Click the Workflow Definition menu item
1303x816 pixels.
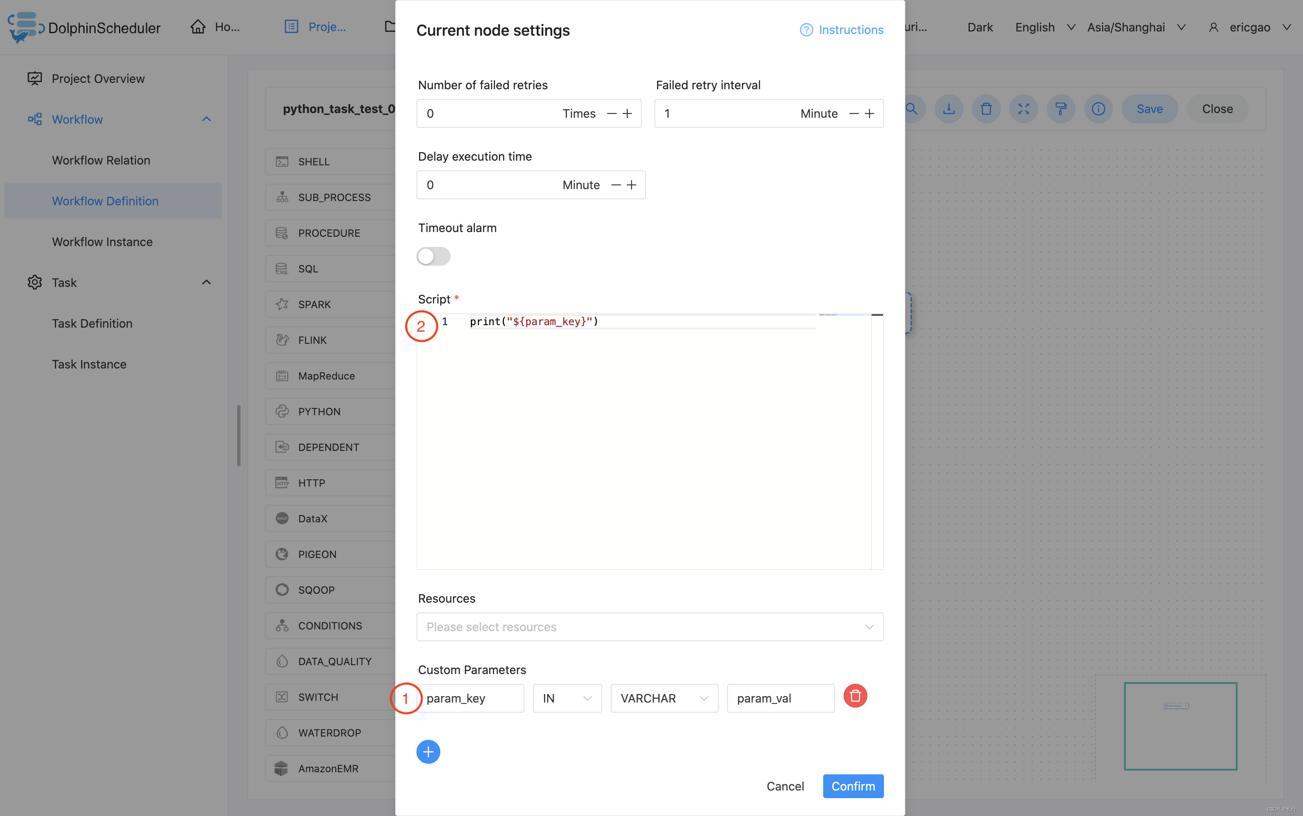pyautogui.click(x=105, y=200)
